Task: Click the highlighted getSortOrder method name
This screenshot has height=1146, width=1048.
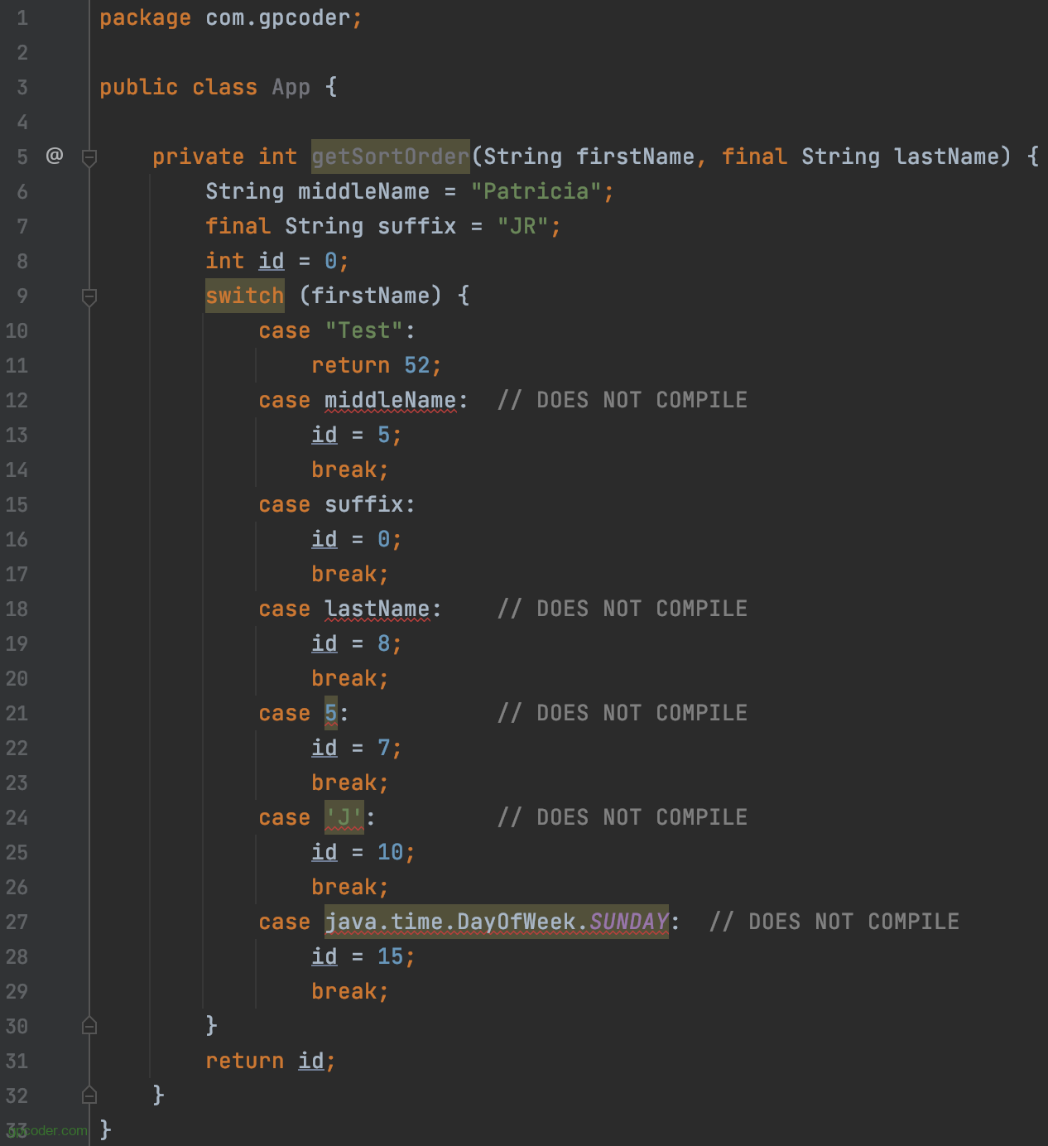Action: pyautogui.click(x=390, y=156)
